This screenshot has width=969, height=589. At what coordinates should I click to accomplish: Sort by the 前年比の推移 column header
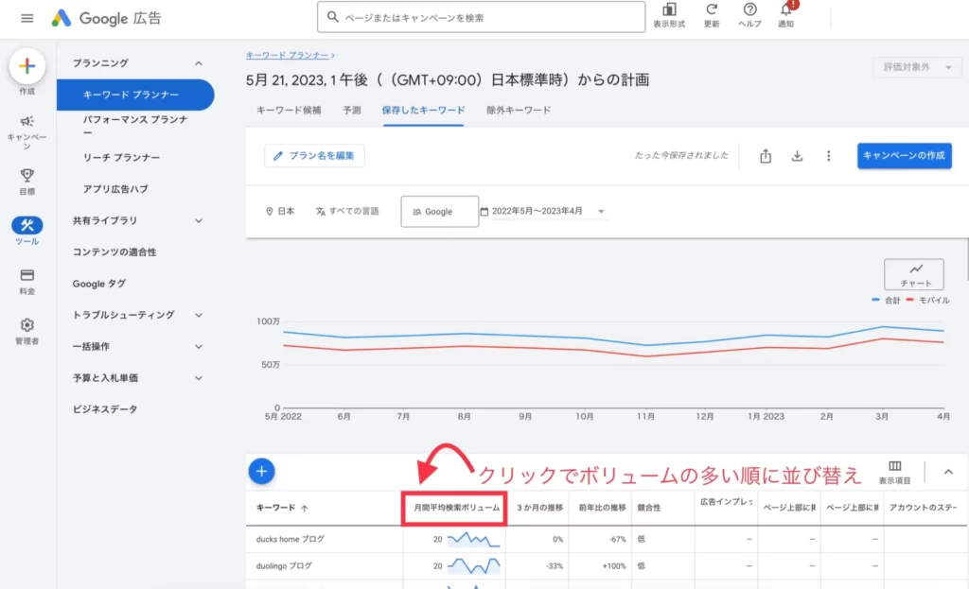[x=602, y=508]
